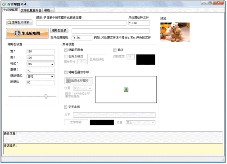This screenshot has width=227, height=164.
Task: Open the 缩放模式 dropdown
Action: pos(41,76)
